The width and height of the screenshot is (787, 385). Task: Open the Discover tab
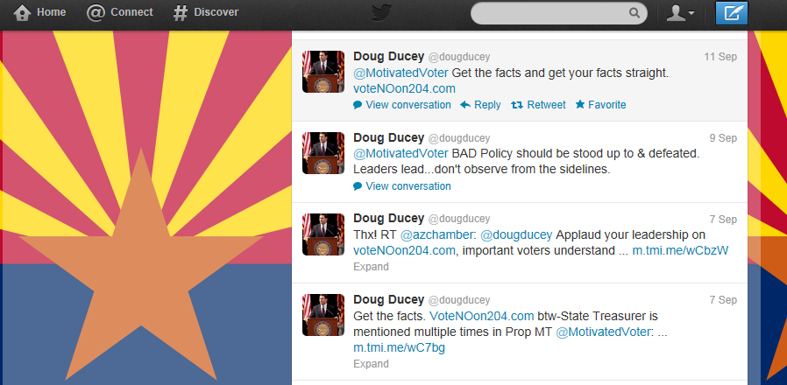tap(205, 12)
